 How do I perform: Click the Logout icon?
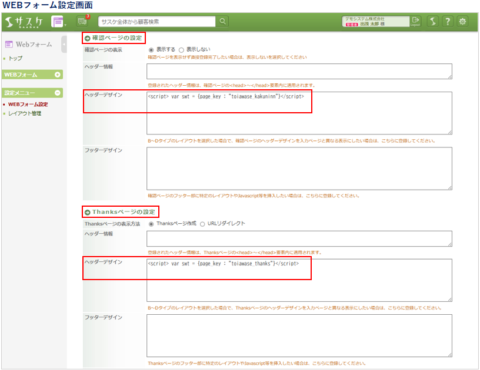(x=415, y=21)
